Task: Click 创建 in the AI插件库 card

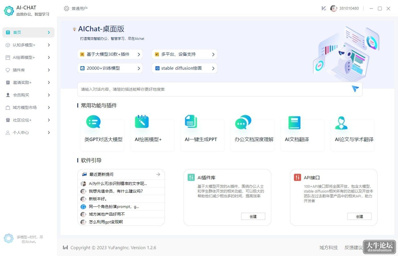Action: point(253,216)
